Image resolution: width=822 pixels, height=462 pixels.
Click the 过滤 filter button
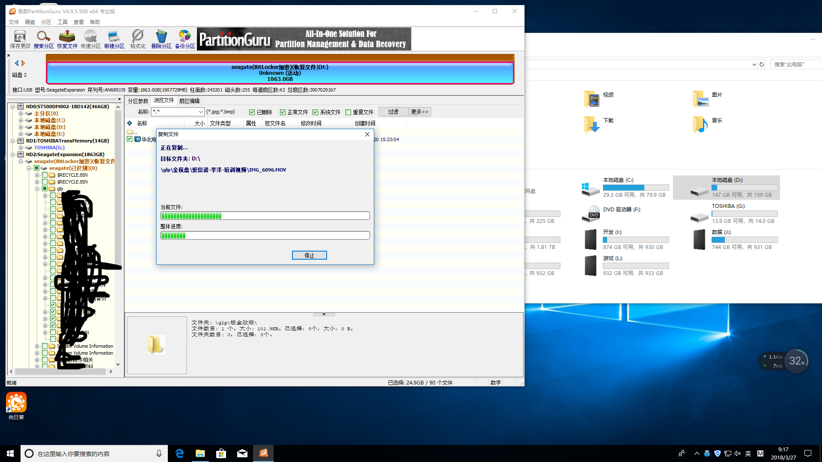[393, 112]
